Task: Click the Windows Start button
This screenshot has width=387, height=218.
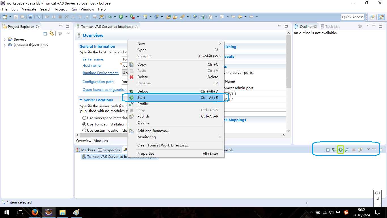Action: [x=7, y=212]
